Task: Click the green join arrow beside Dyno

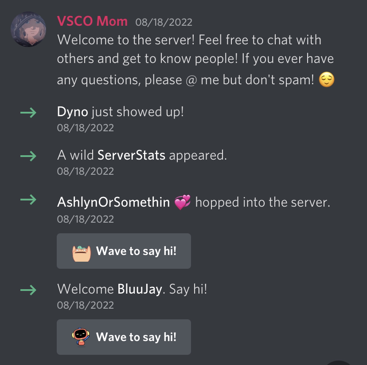Action: (x=28, y=113)
